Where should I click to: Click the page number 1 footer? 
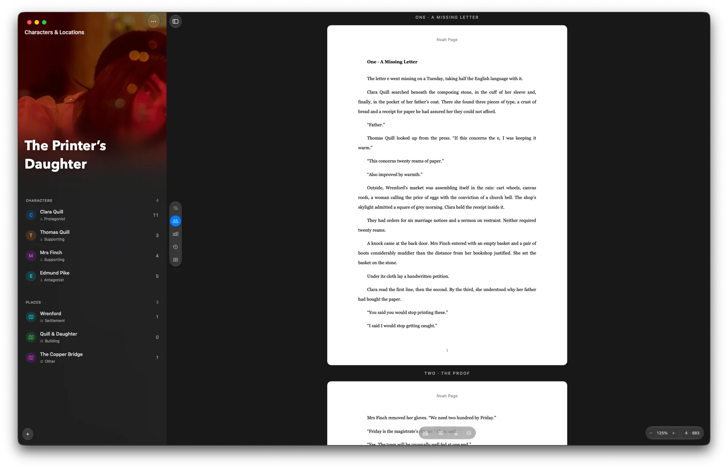click(447, 351)
